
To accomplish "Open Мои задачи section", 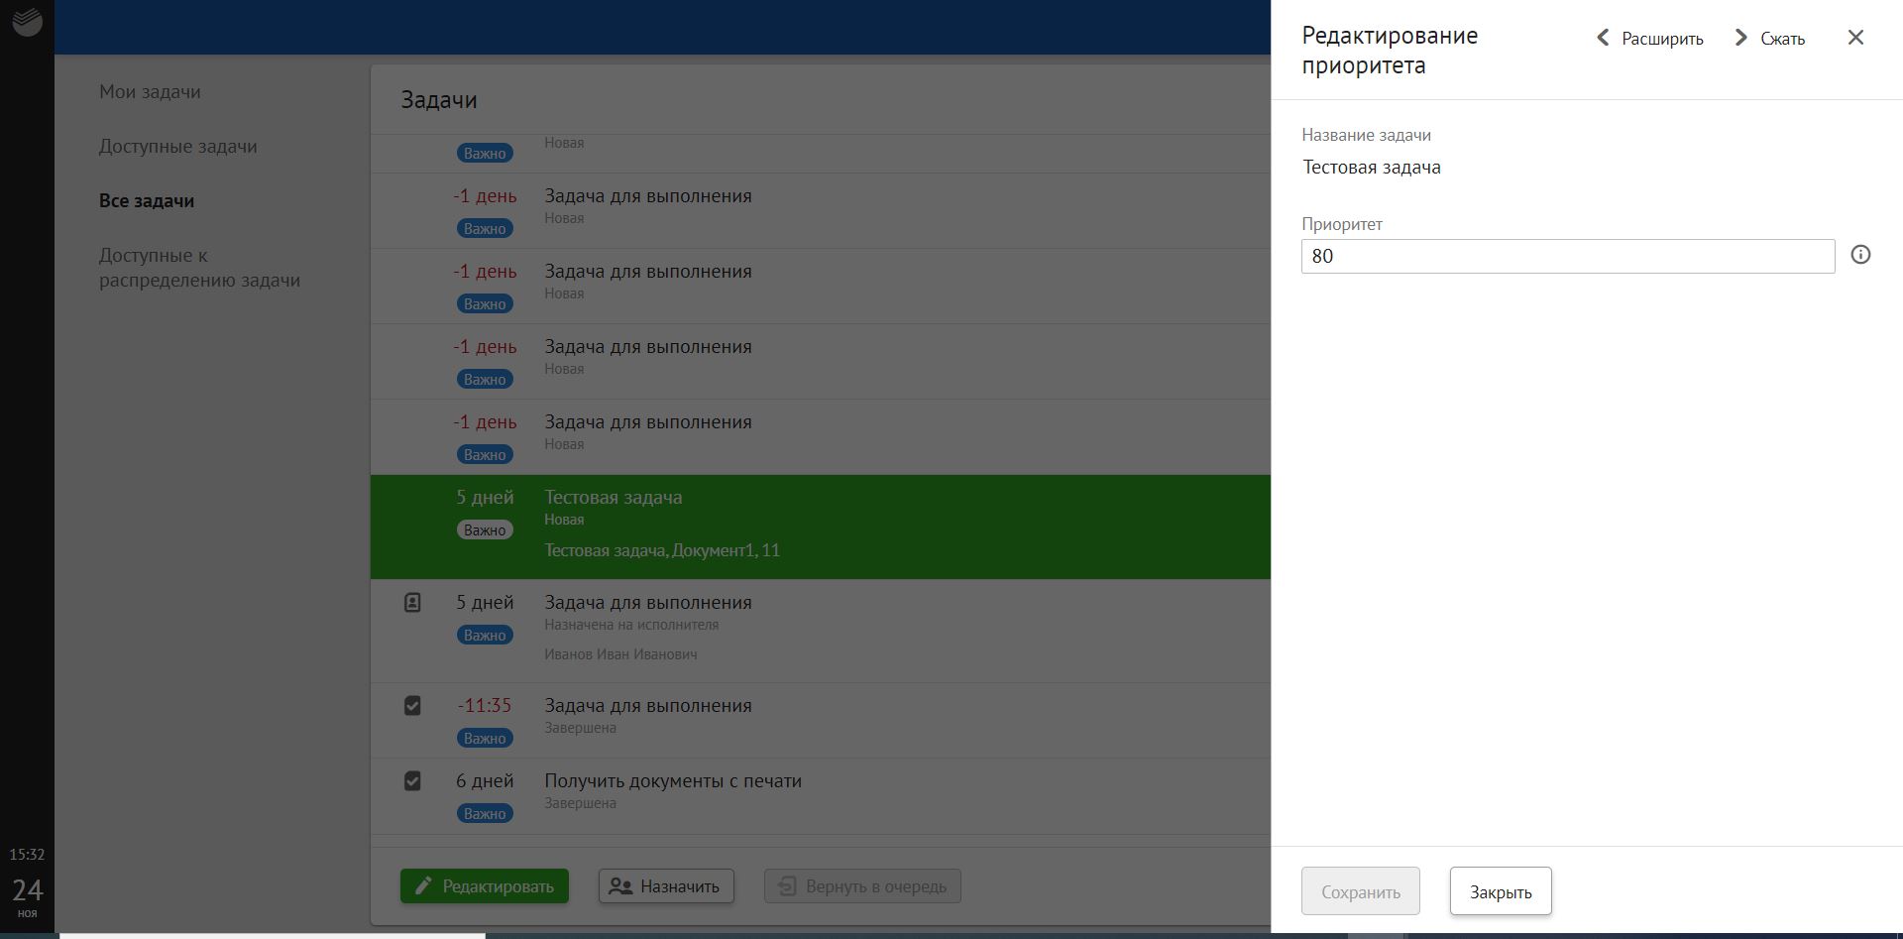I will click(150, 92).
